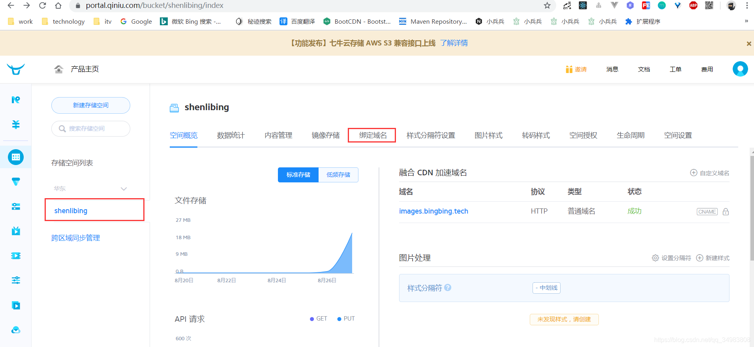Image resolution: width=754 pixels, height=347 pixels.
Task: Expand the 华东 region dropdown
Action: (124, 189)
